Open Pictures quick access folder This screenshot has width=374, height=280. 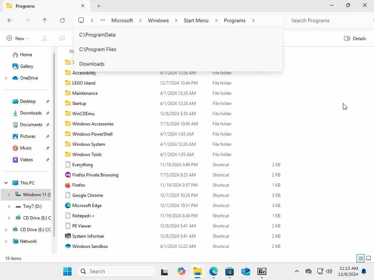coord(28,136)
